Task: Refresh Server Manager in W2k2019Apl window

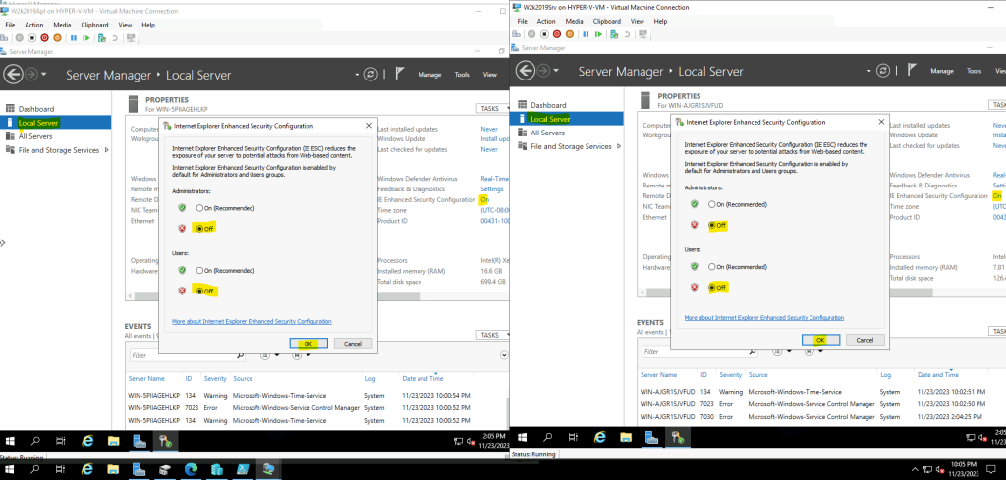Action: pyautogui.click(x=370, y=75)
